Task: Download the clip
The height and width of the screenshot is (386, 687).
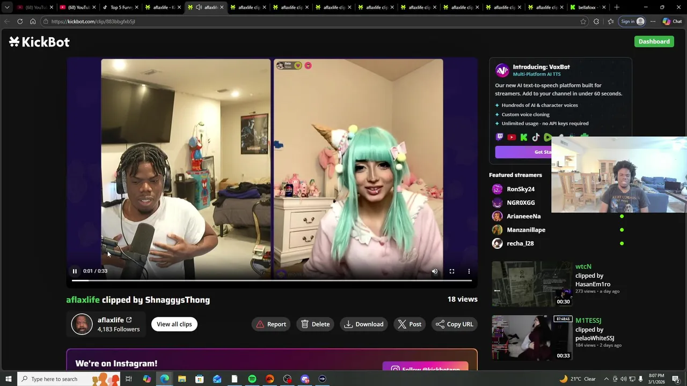Action: (364, 324)
